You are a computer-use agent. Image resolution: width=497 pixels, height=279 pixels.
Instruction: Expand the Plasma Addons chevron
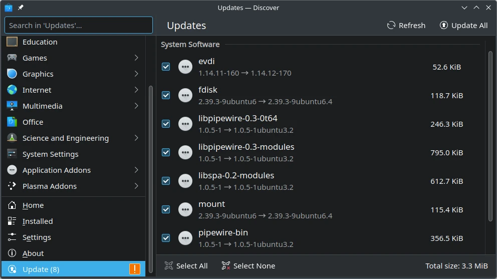(136, 186)
